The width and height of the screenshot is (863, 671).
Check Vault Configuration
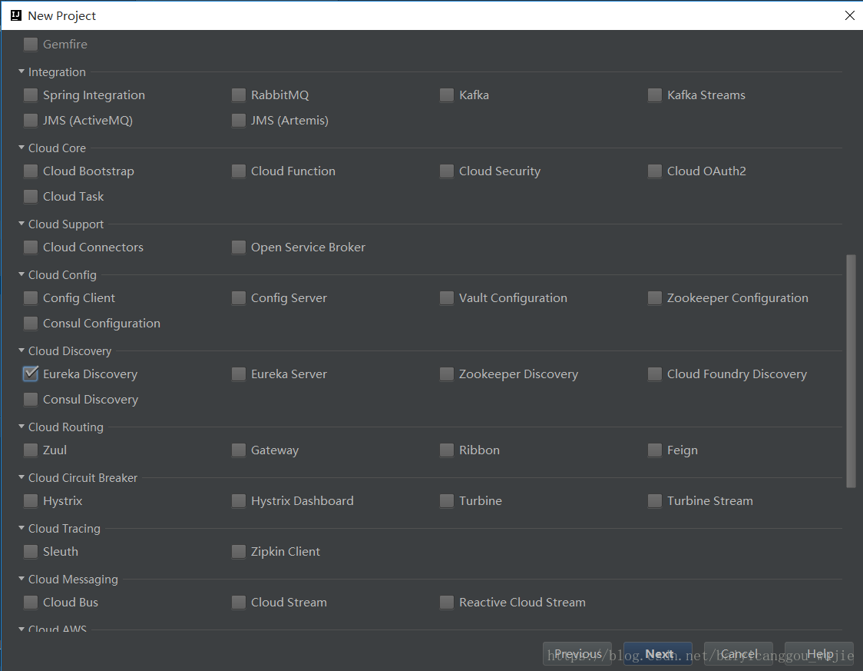click(447, 297)
